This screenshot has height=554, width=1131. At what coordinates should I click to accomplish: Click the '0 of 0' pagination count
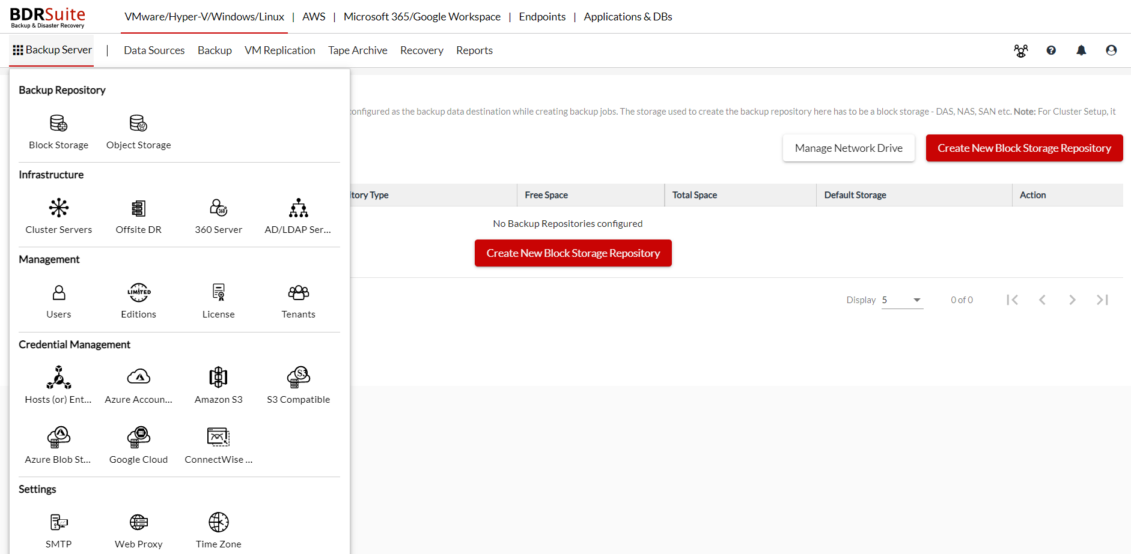[962, 300]
